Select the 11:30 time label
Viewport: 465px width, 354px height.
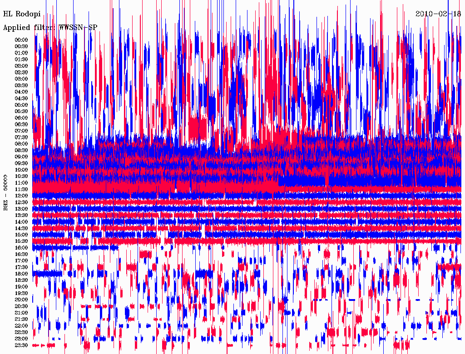tap(21, 189)
